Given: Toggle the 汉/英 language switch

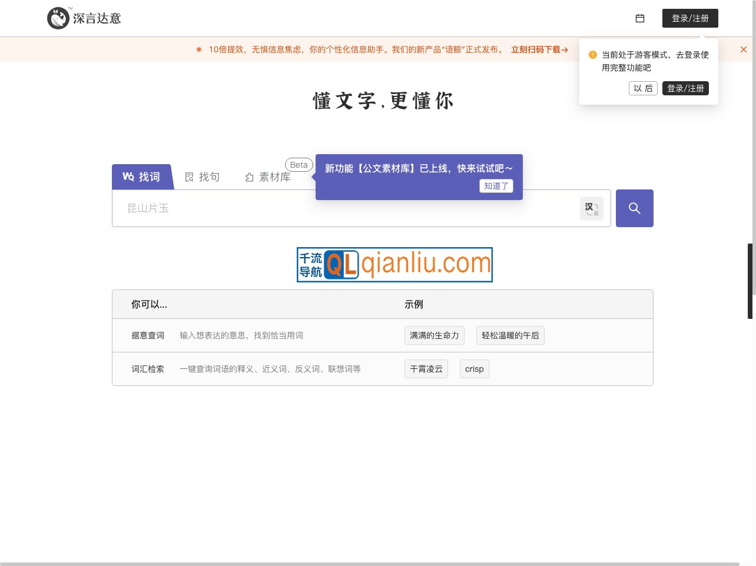Looking at the screenshot, I should tap(592, 208).
